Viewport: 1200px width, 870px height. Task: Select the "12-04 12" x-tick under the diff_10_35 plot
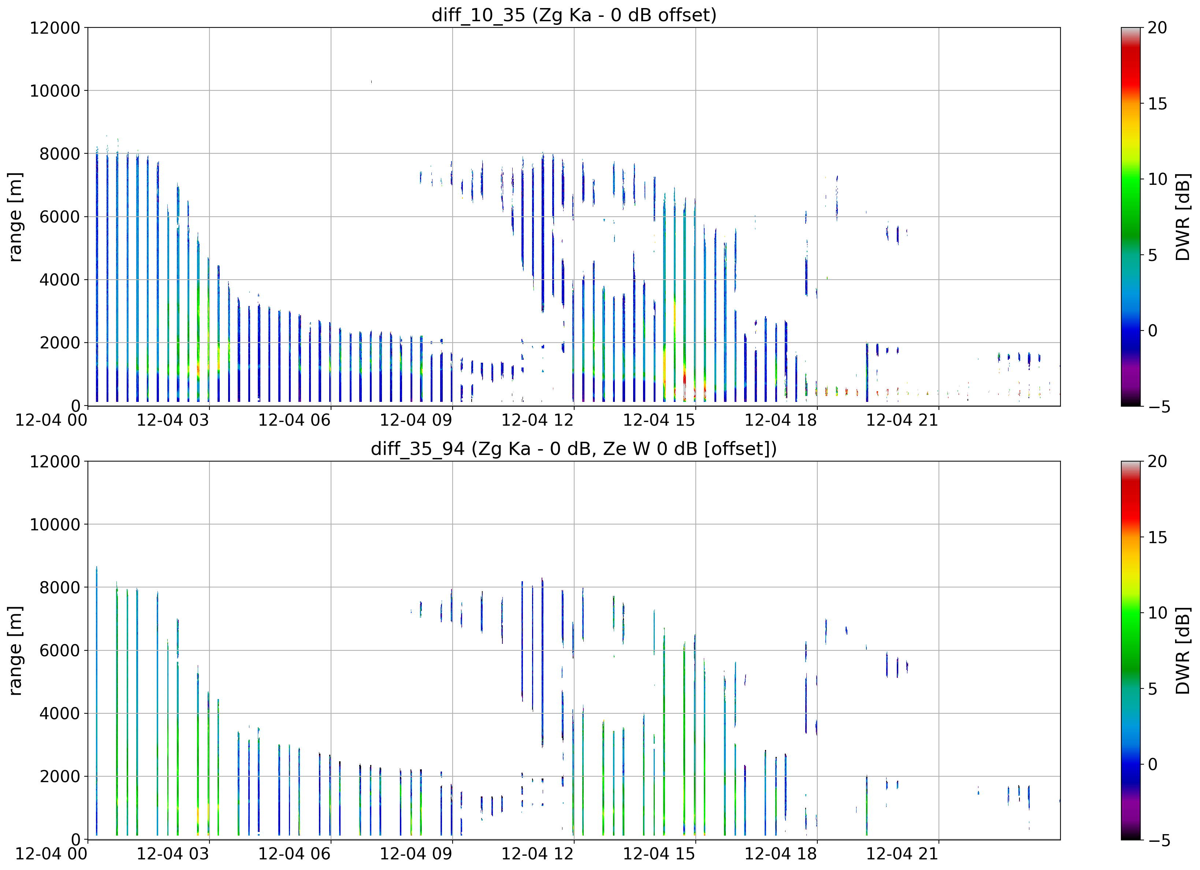pyautogui.click(x=538, y=421)
